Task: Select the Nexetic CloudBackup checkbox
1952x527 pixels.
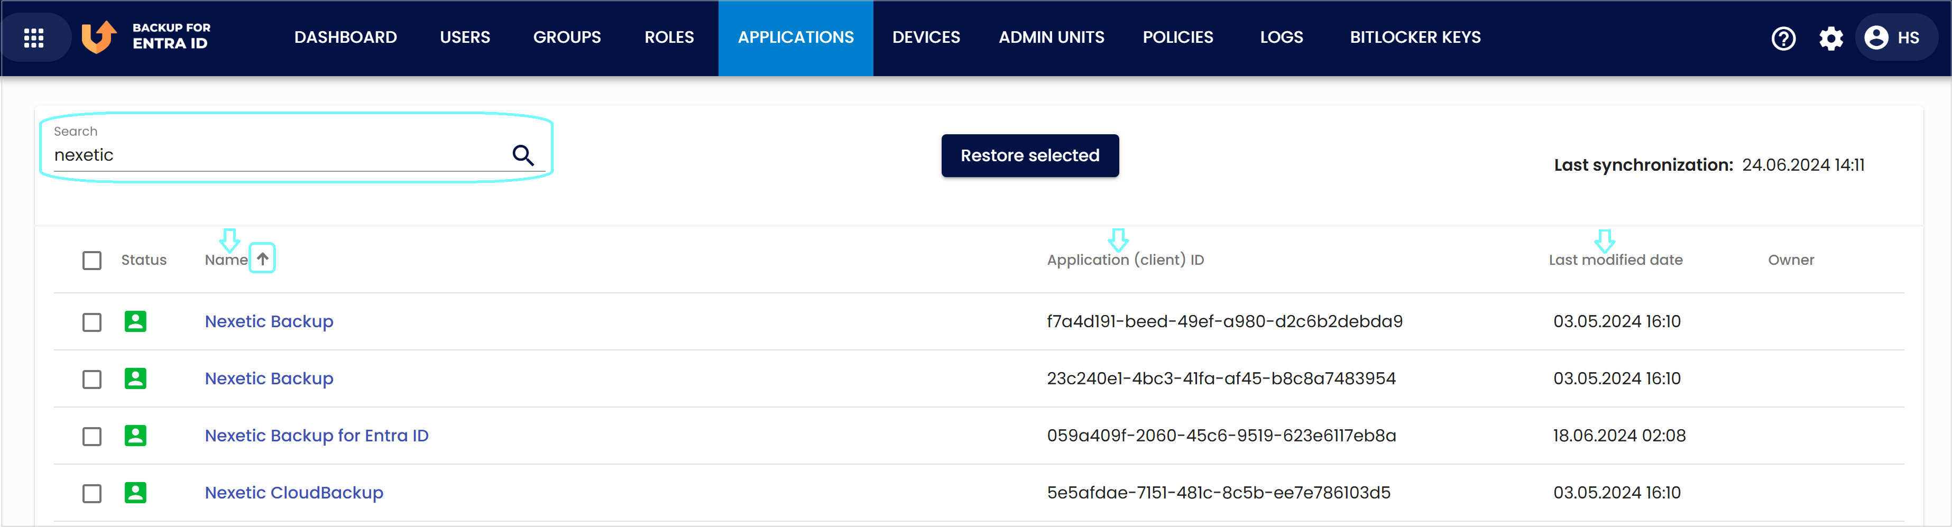Action: pos(91,493)
